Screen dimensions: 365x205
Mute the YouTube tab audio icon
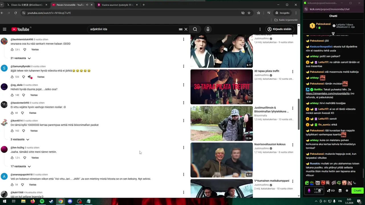coord(87,5)
